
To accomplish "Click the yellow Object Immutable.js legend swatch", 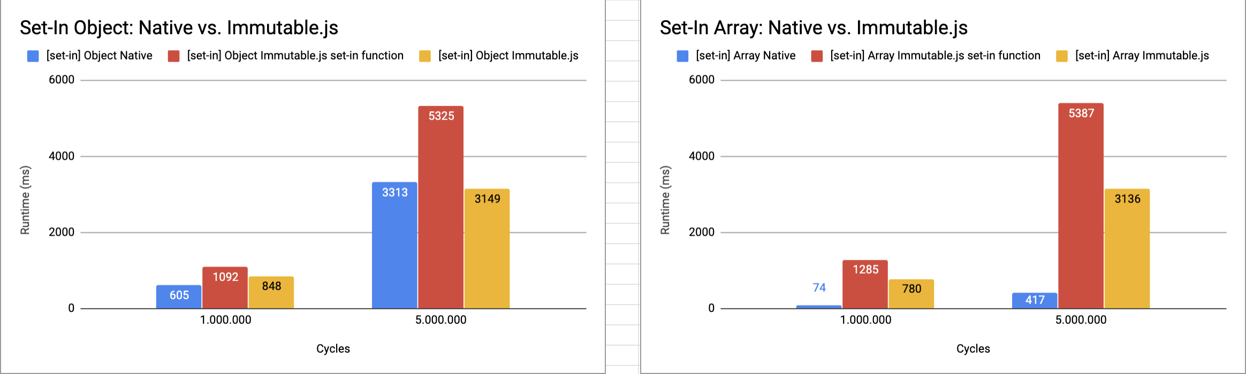I will (425, 56).
